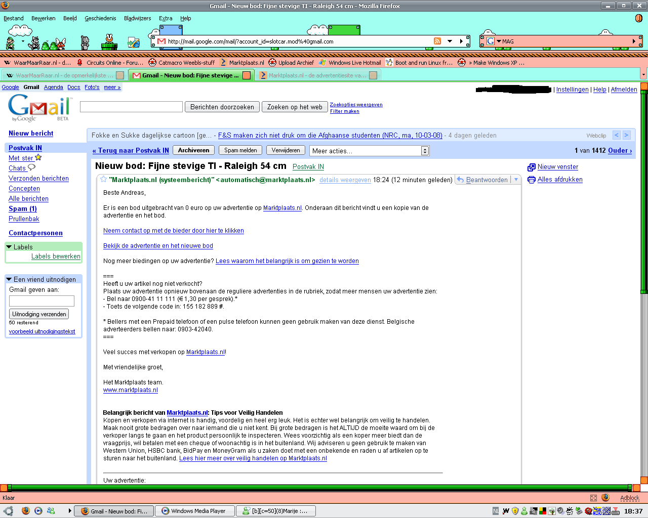The height and width of the screenshot is (518, 648).
Task: Collapse the Labels section
Action: pos(9,247)
